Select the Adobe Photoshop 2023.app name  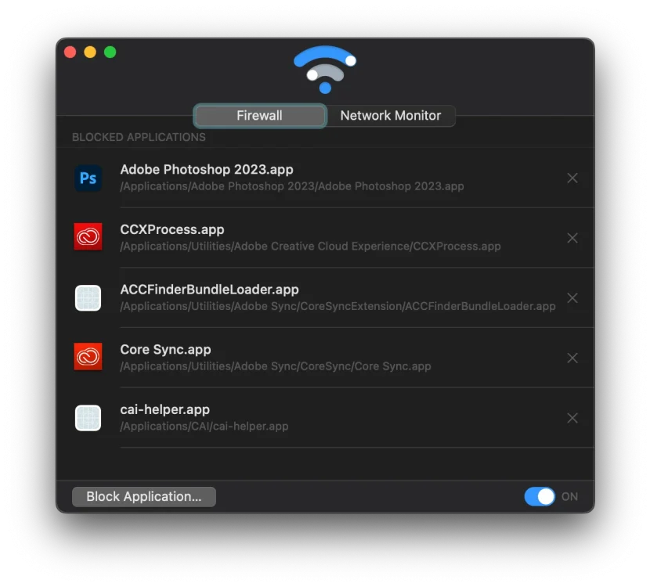point(207,169)
